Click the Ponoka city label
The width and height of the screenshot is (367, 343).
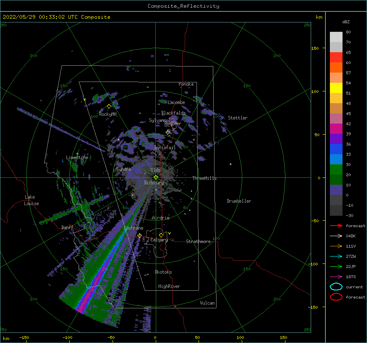tap(186, 84)
